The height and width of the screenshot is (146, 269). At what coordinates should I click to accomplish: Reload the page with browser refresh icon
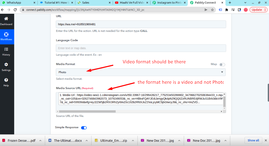[15, 10]
